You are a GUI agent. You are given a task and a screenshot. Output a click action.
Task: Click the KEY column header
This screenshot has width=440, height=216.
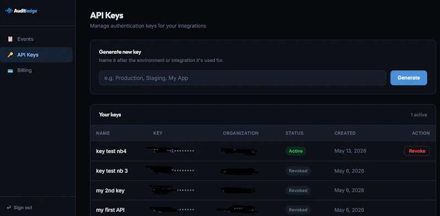pyautogui.click(x=158, y=133)
